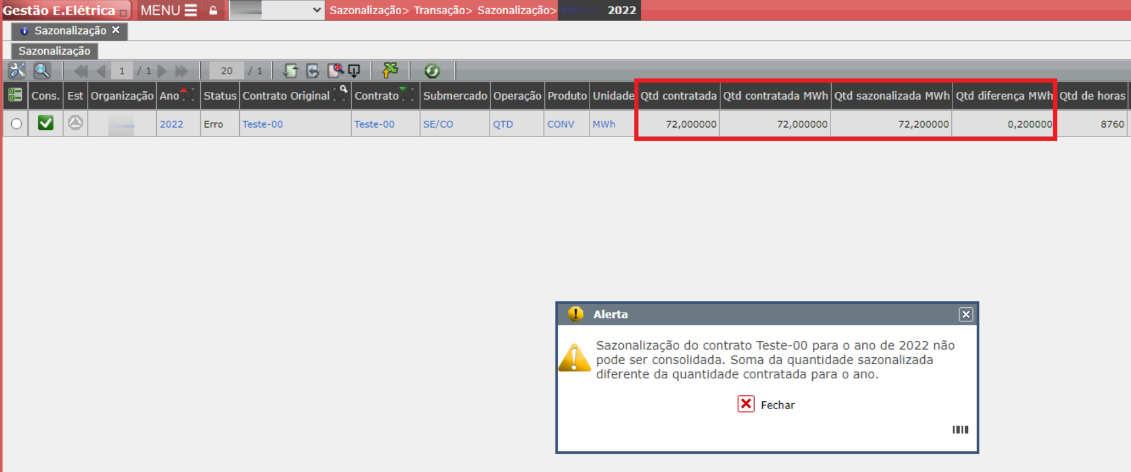The width and height of the screenshot is (1131, 472).
Task: Toggle the green Cons. checkbox
Action: tap(45, 124)
